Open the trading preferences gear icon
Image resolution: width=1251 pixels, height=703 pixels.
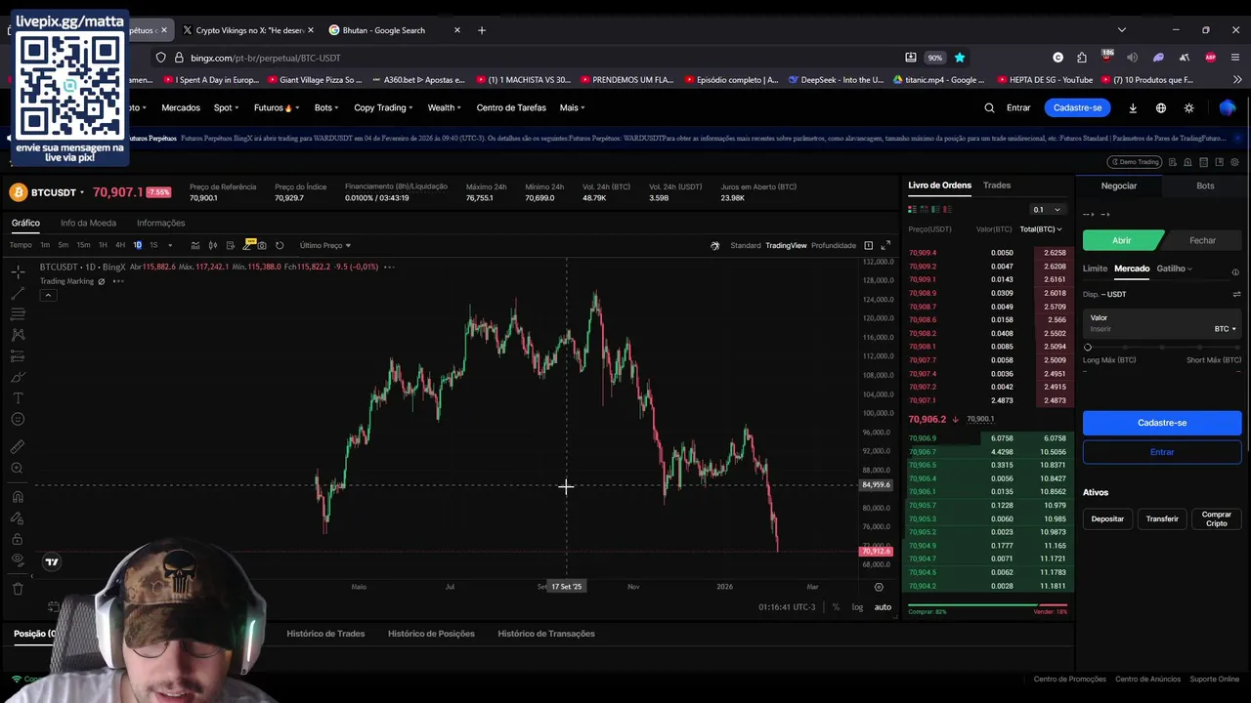[x=1235, y=162]
